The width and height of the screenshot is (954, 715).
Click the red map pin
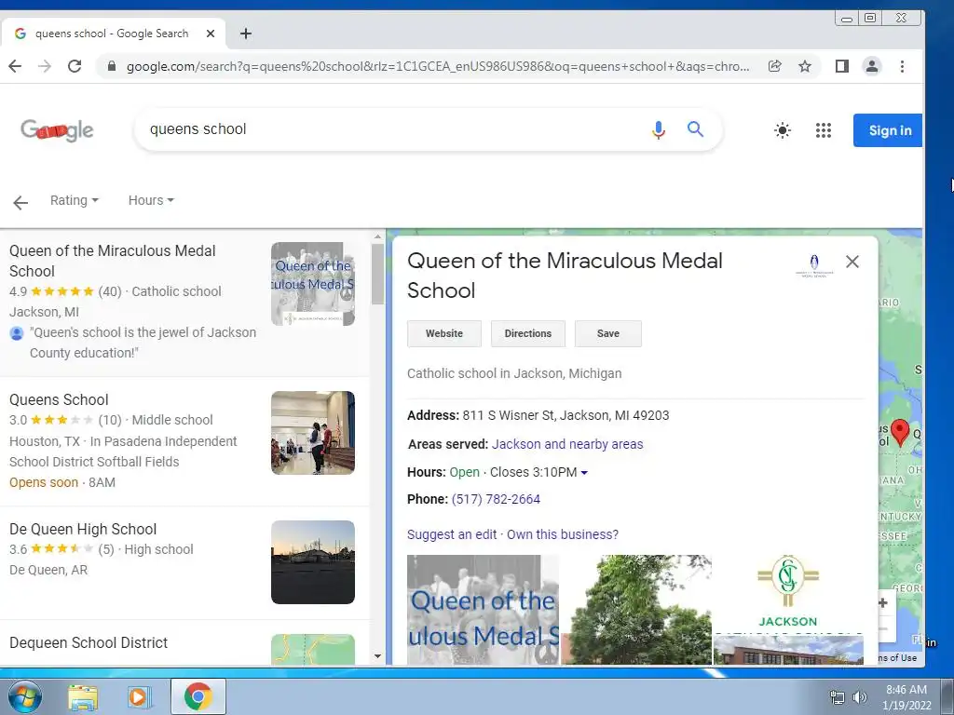coord(900,433)
